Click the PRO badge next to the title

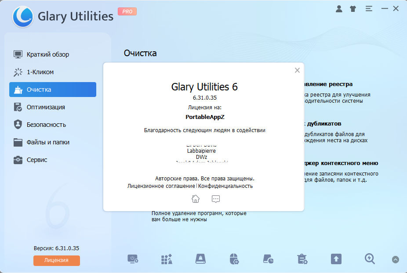127,11
